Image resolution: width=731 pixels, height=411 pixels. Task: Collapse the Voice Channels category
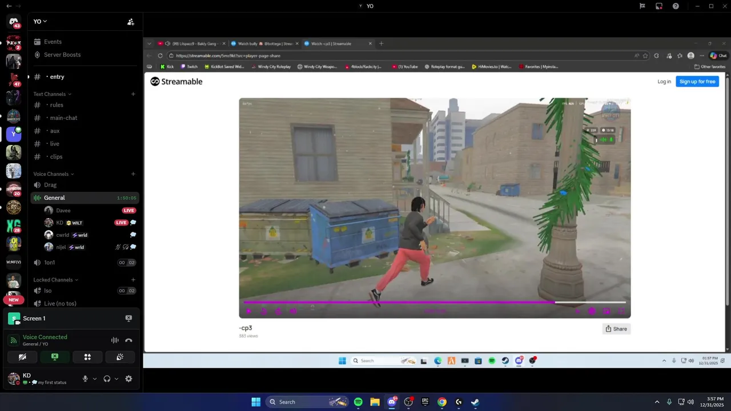54,174
